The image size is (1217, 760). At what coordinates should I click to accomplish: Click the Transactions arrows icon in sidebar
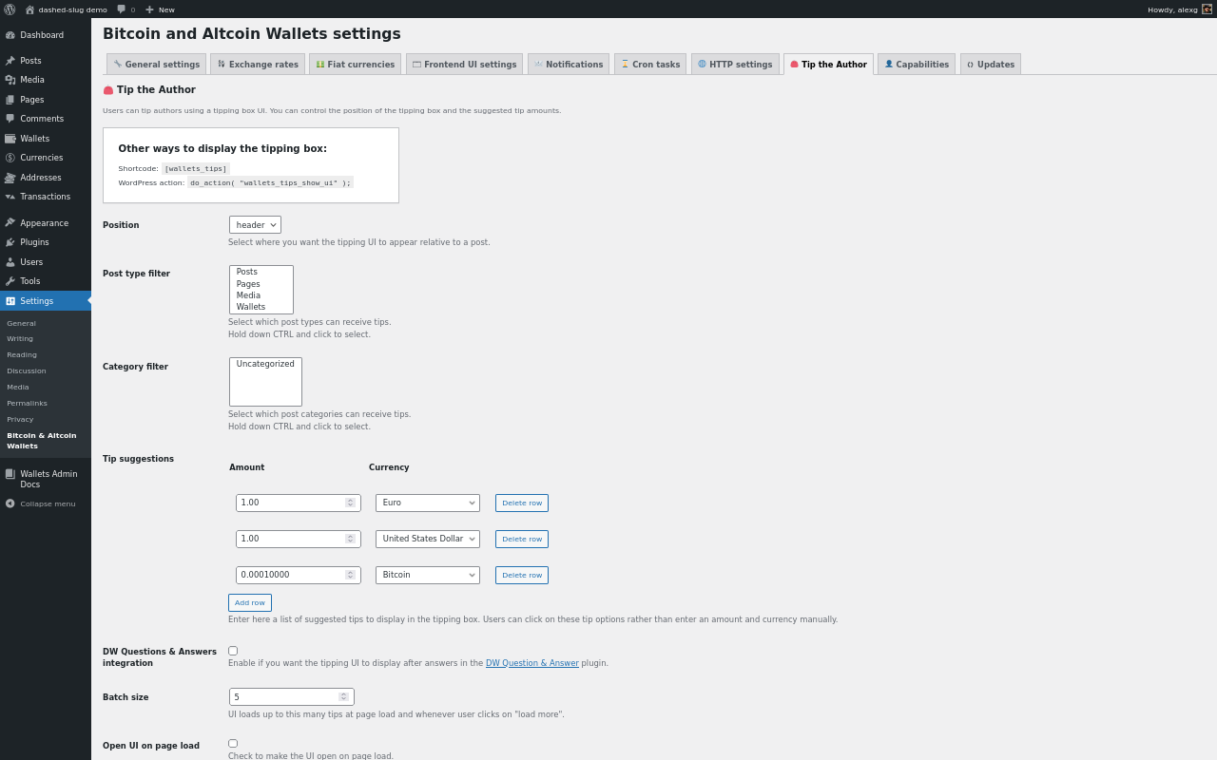pos(10,197)
